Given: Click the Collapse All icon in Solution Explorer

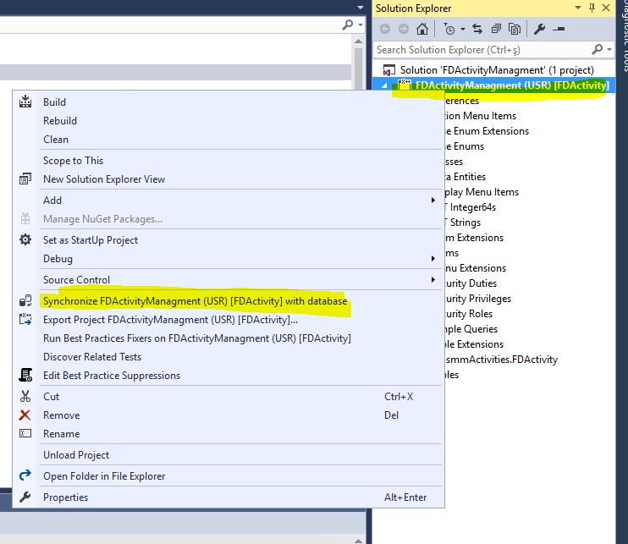Looking at the screenshot, I should pos(496,29).
